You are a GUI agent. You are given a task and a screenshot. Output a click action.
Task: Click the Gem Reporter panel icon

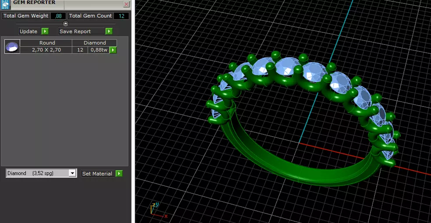[5, 4]
